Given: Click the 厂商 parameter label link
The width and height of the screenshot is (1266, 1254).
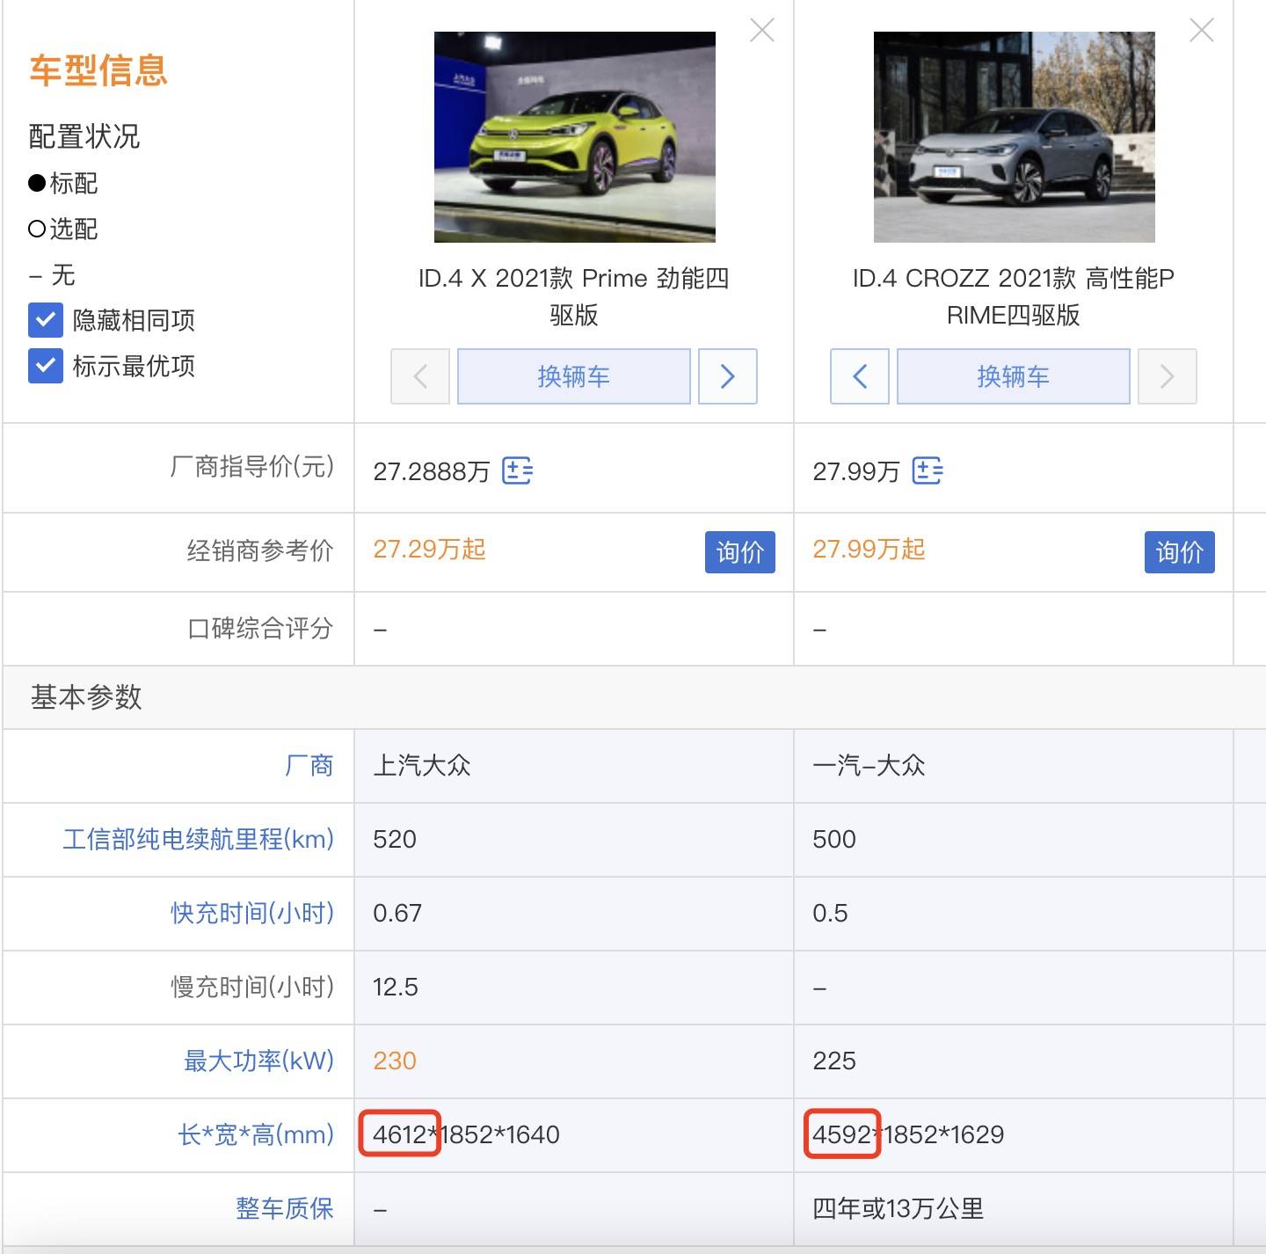Looking at the screenshot, I should click(x=309, y=765).
